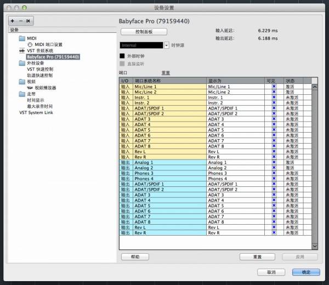Click the 重置 link above port table
329x285 pixels.
tap(166, 73)
